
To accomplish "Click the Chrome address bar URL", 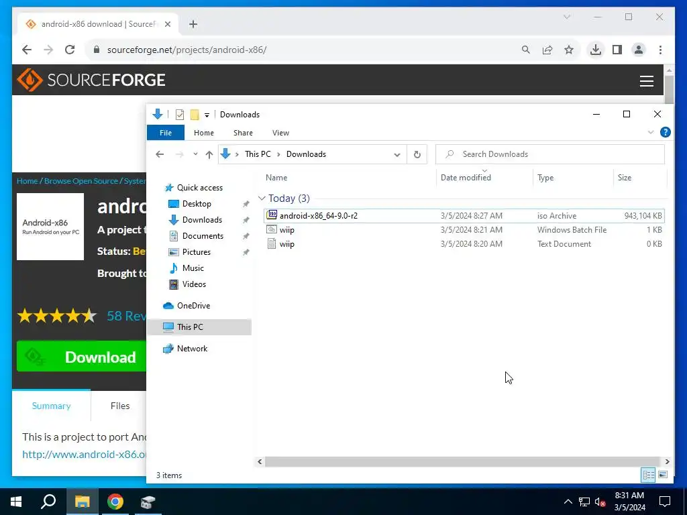I will [187, 50].
